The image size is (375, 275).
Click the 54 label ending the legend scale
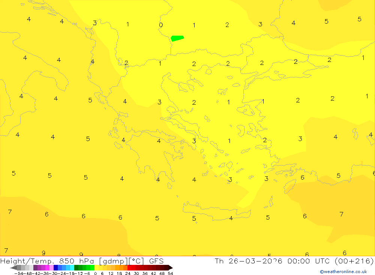[x=170, y=273]
